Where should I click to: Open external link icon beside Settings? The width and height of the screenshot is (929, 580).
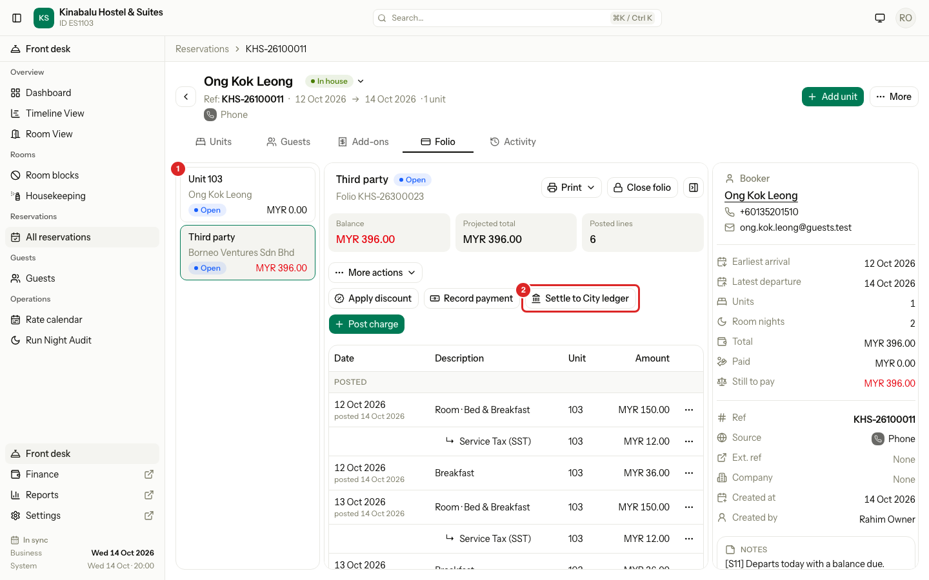pos(149,516)
